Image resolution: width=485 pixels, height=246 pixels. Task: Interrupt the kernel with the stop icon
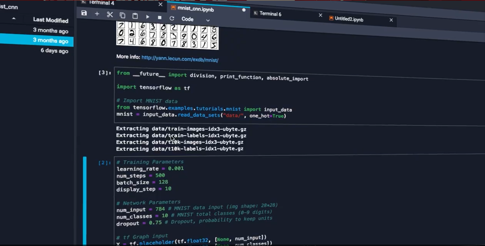pos(160,17)
